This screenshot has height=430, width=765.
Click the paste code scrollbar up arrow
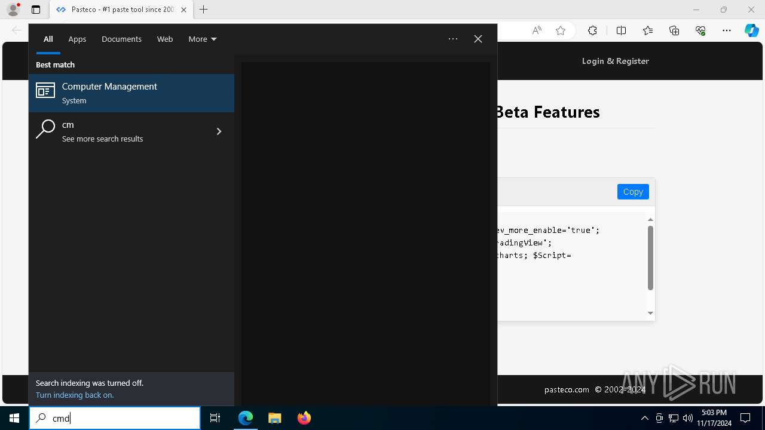[x=650, y=220]
